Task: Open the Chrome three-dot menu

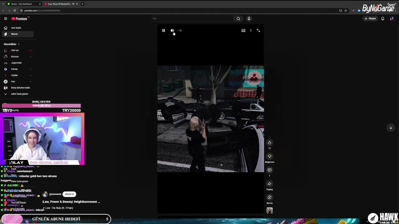Action: tap(395, 11)
